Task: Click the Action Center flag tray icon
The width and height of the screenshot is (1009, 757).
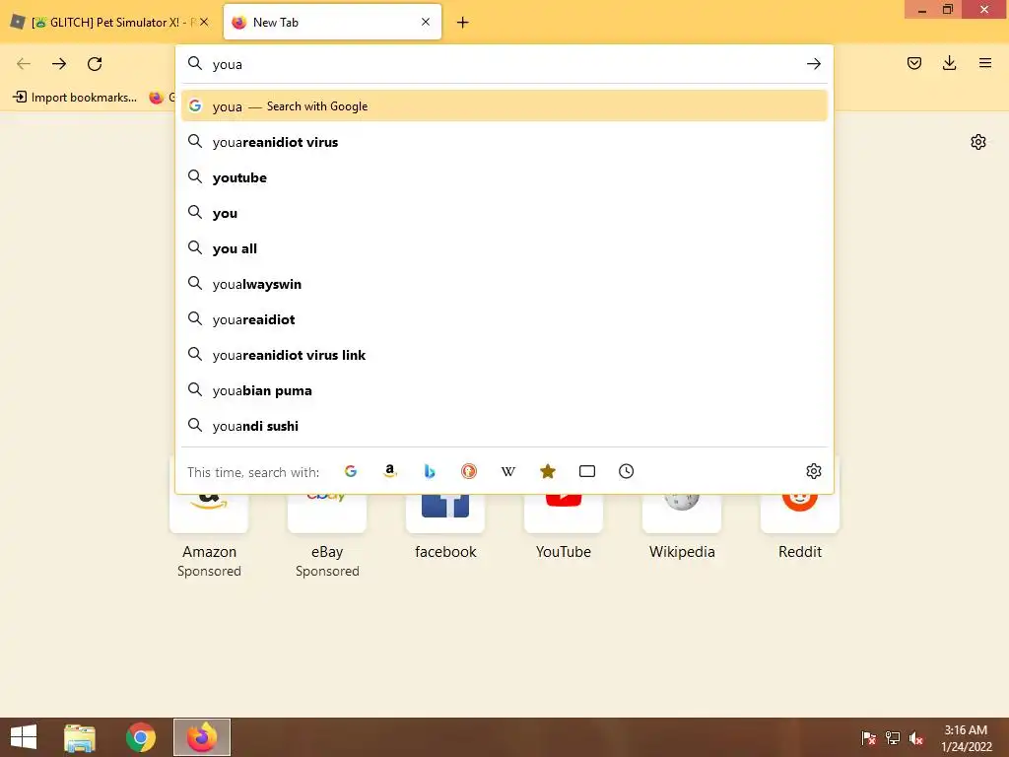Action: pos(868,737)
